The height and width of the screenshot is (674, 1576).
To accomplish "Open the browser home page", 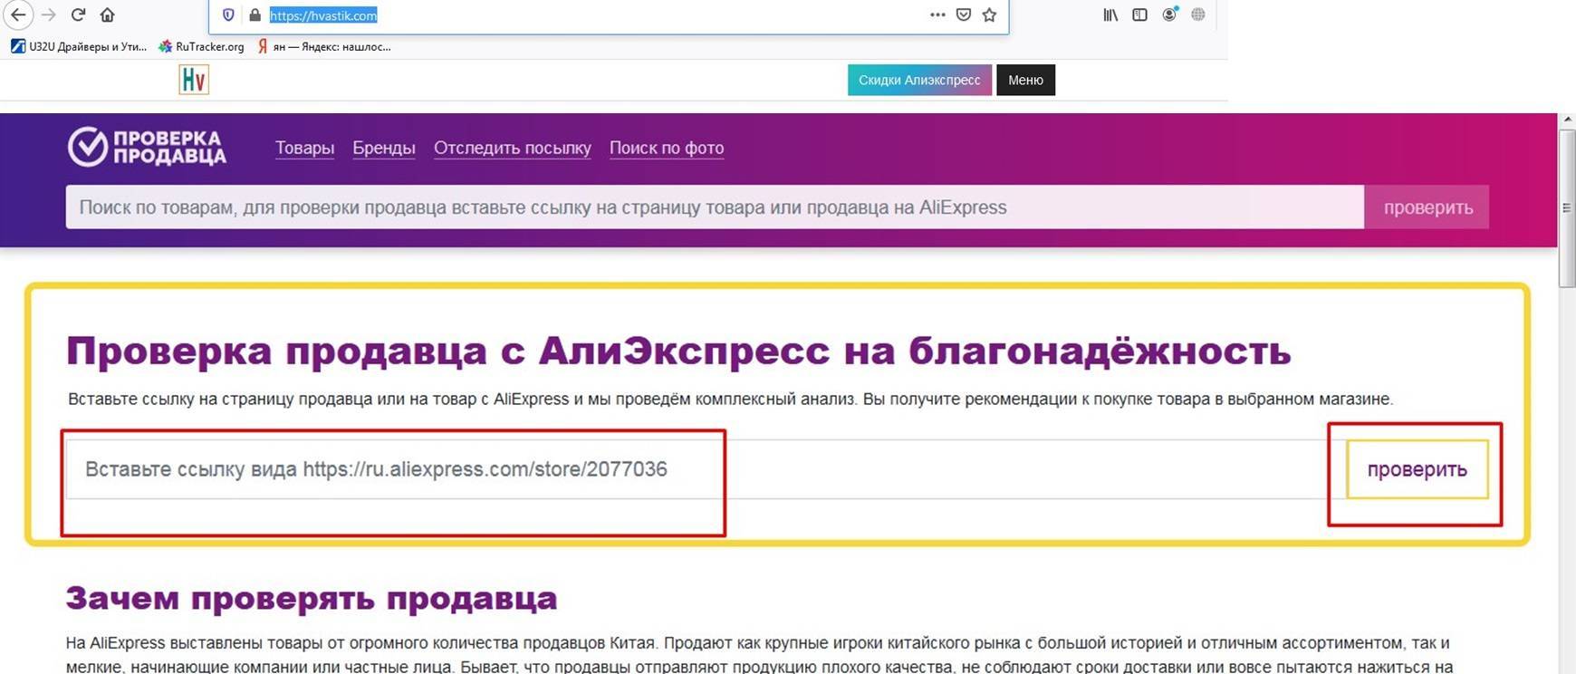I will click(x=107, y=14).
